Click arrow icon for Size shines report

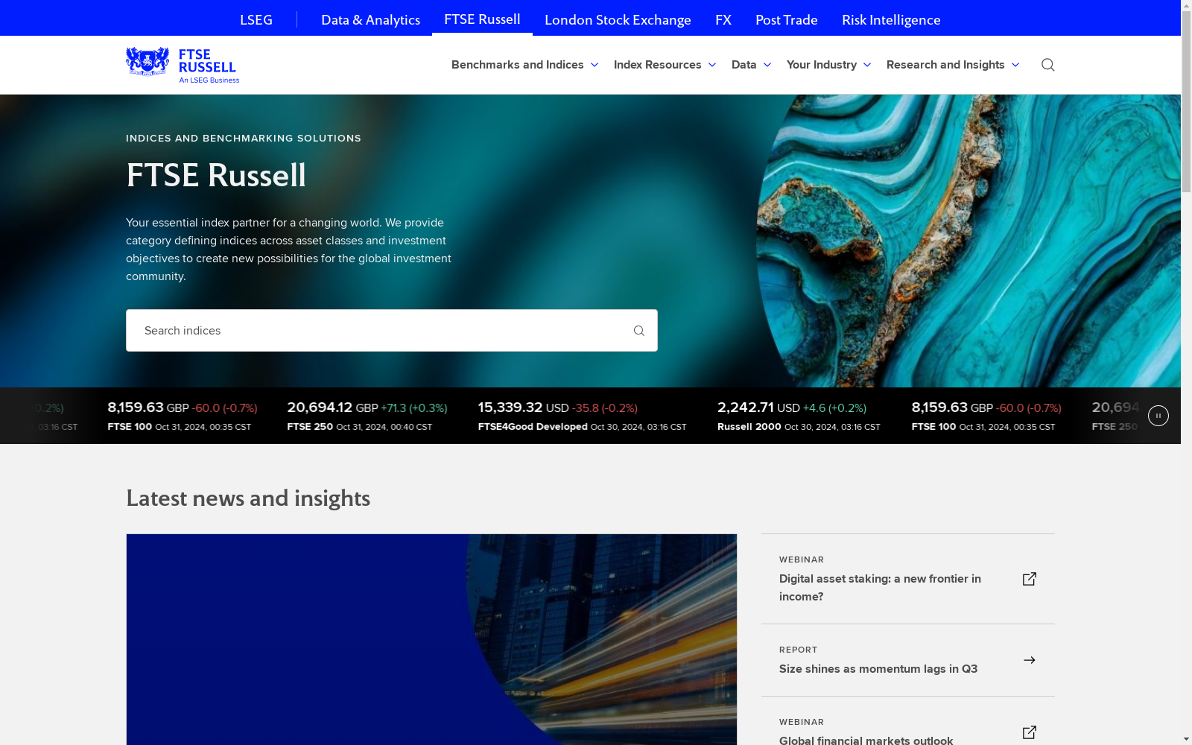click(x=1030, y=660)
